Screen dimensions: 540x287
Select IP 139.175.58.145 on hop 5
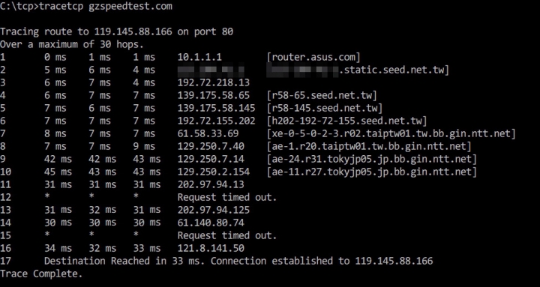click(x=216, y=108)
